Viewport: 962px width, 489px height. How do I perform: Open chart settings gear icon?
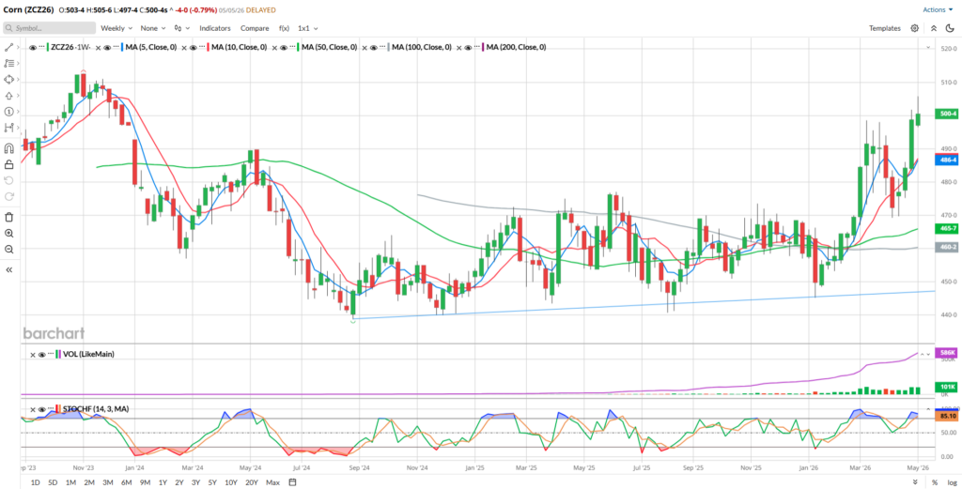[x=915, y=28]
